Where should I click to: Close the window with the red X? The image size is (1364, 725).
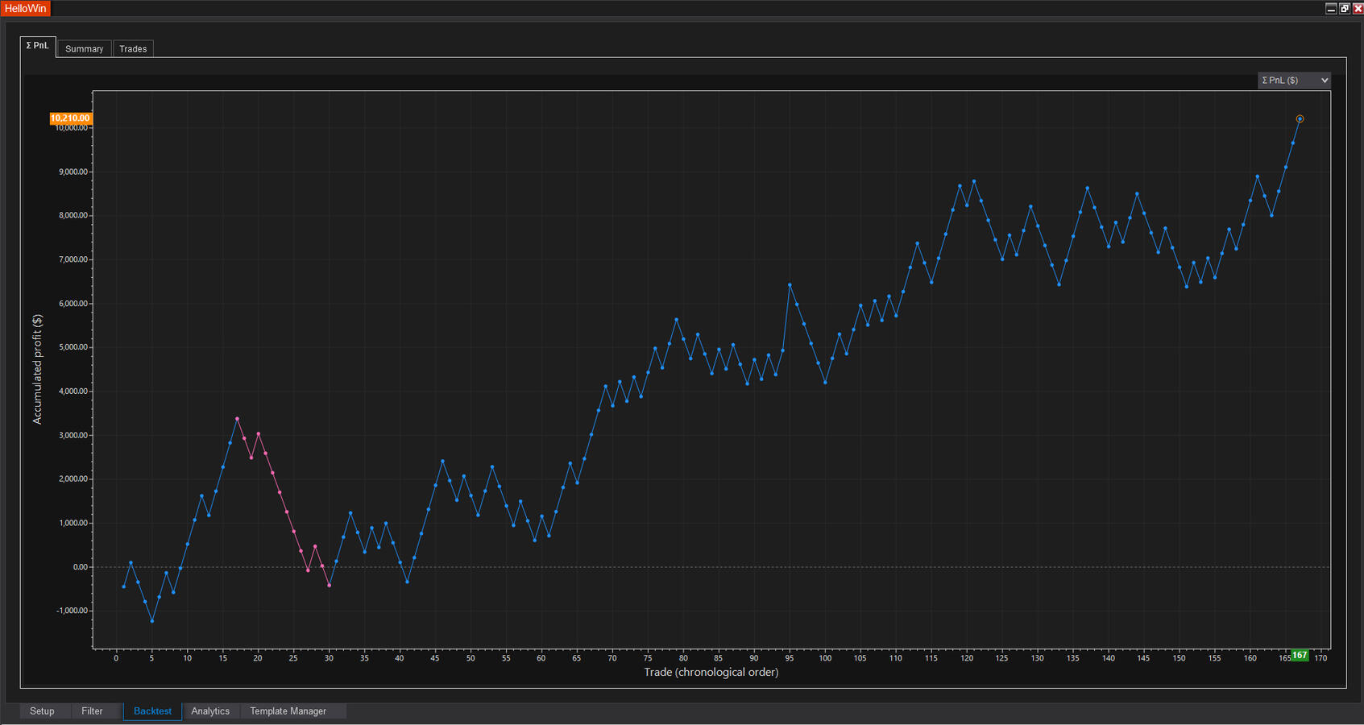coord(1358,8)
